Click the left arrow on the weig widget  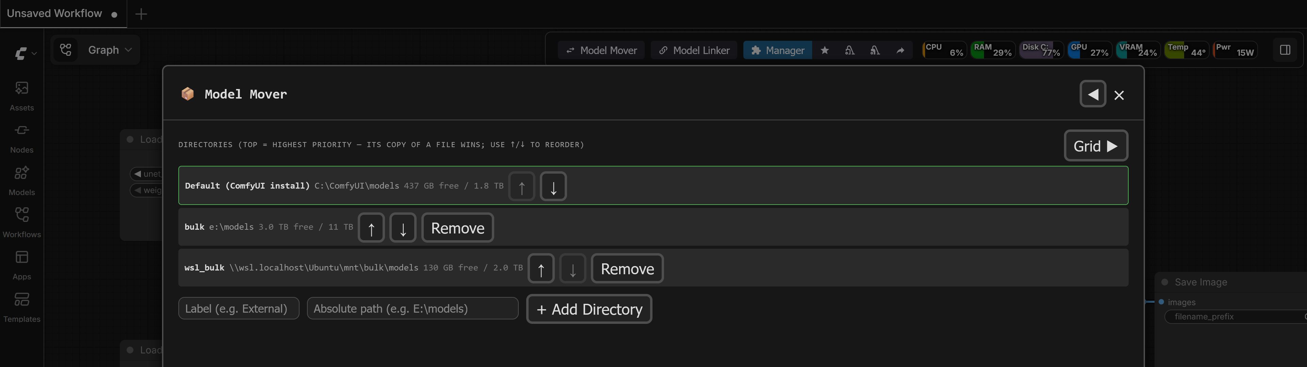[x=137, y=191]
